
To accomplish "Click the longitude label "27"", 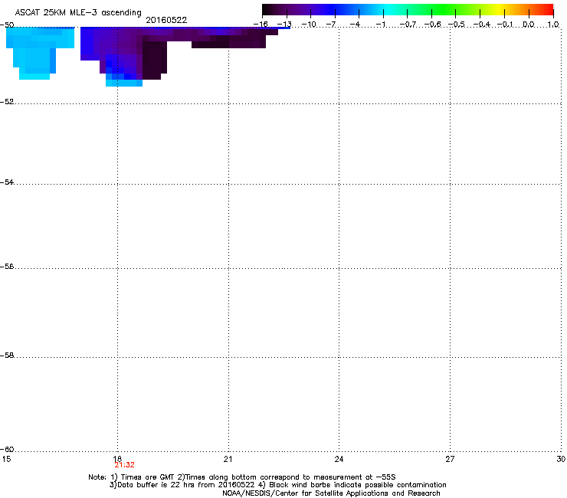I will [x=450, y=459].
